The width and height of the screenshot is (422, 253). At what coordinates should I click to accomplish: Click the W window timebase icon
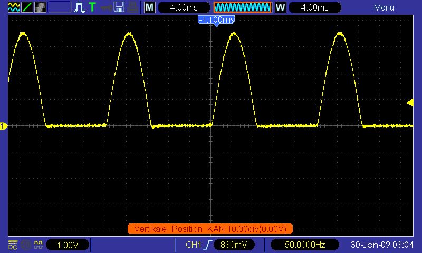tap(280, 7)
